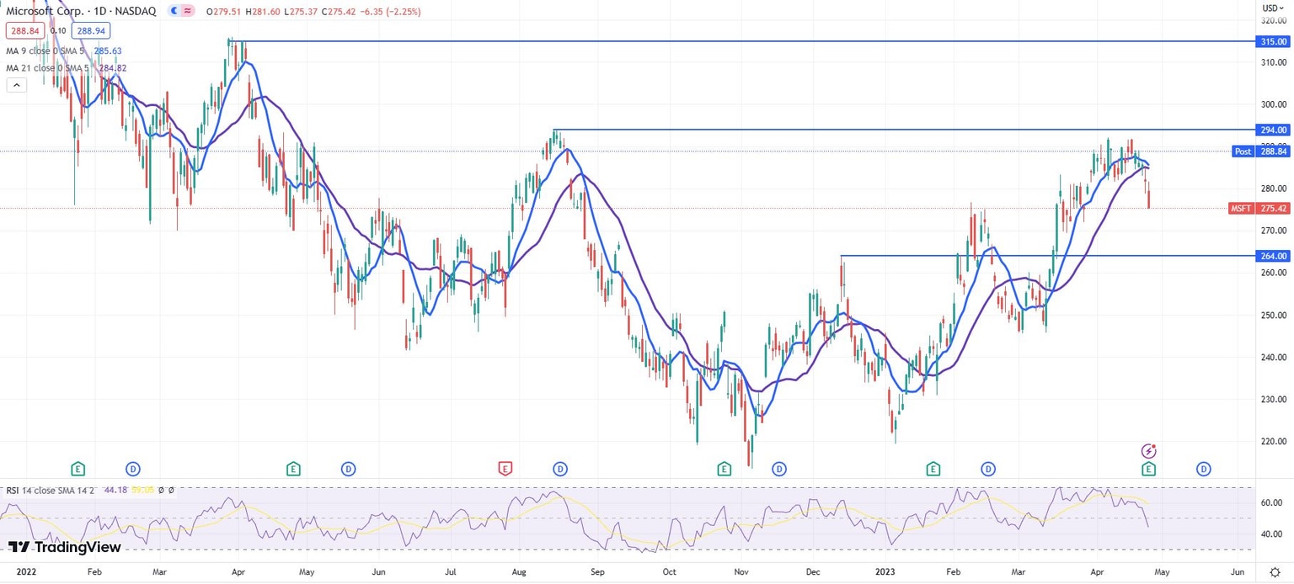Click the H281.60 high value
This screenshot has height=584, width=1294.
tap(264, 12)
